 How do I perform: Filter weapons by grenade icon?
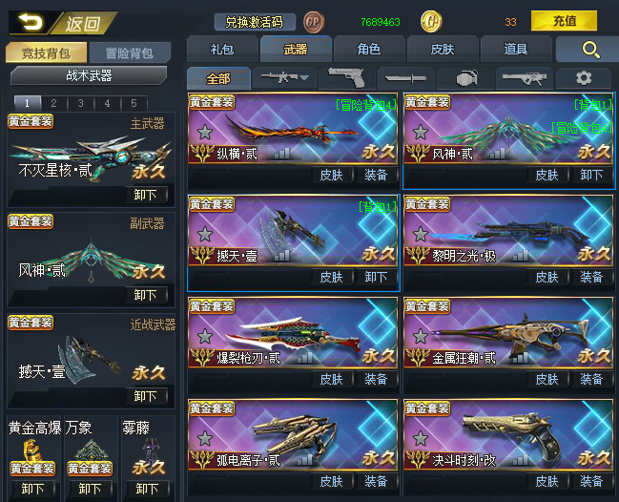tap(465, 78)
